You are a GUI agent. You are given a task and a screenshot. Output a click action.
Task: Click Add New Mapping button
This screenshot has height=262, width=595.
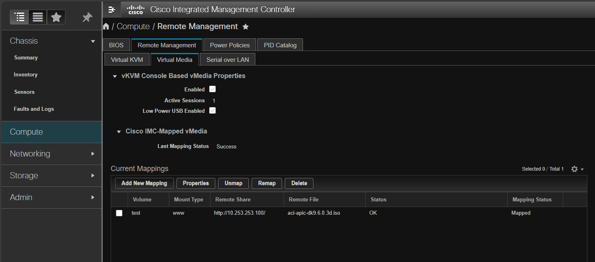144,183
